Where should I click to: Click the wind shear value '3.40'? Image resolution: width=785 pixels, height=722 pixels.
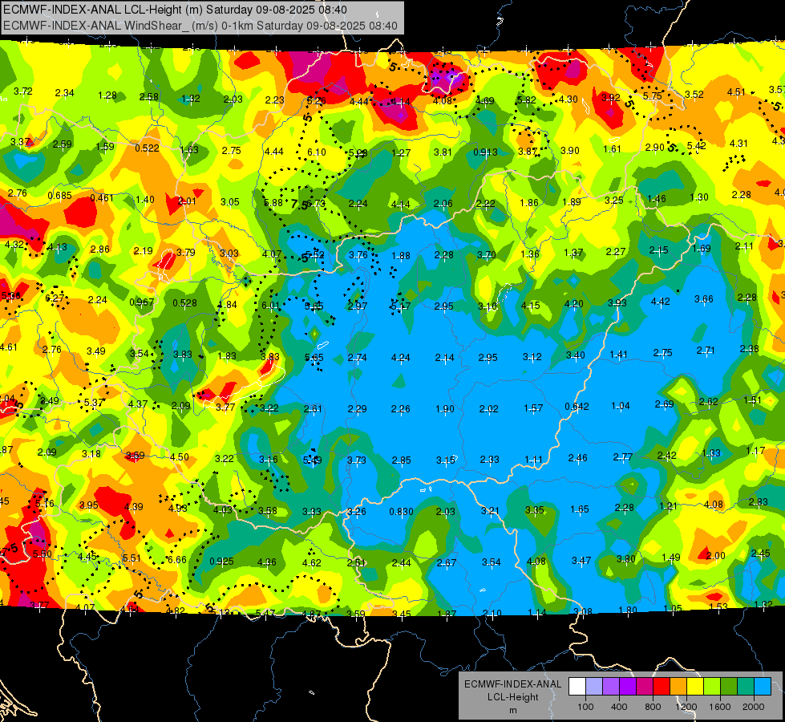click(575, 355)
